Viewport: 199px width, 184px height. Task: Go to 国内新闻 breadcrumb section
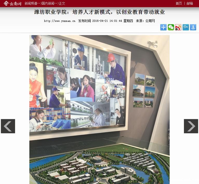48,3
